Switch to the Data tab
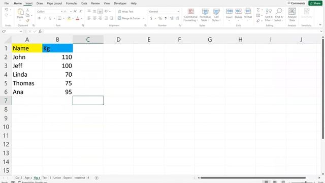The image size is (325, 183). [84, 4]
